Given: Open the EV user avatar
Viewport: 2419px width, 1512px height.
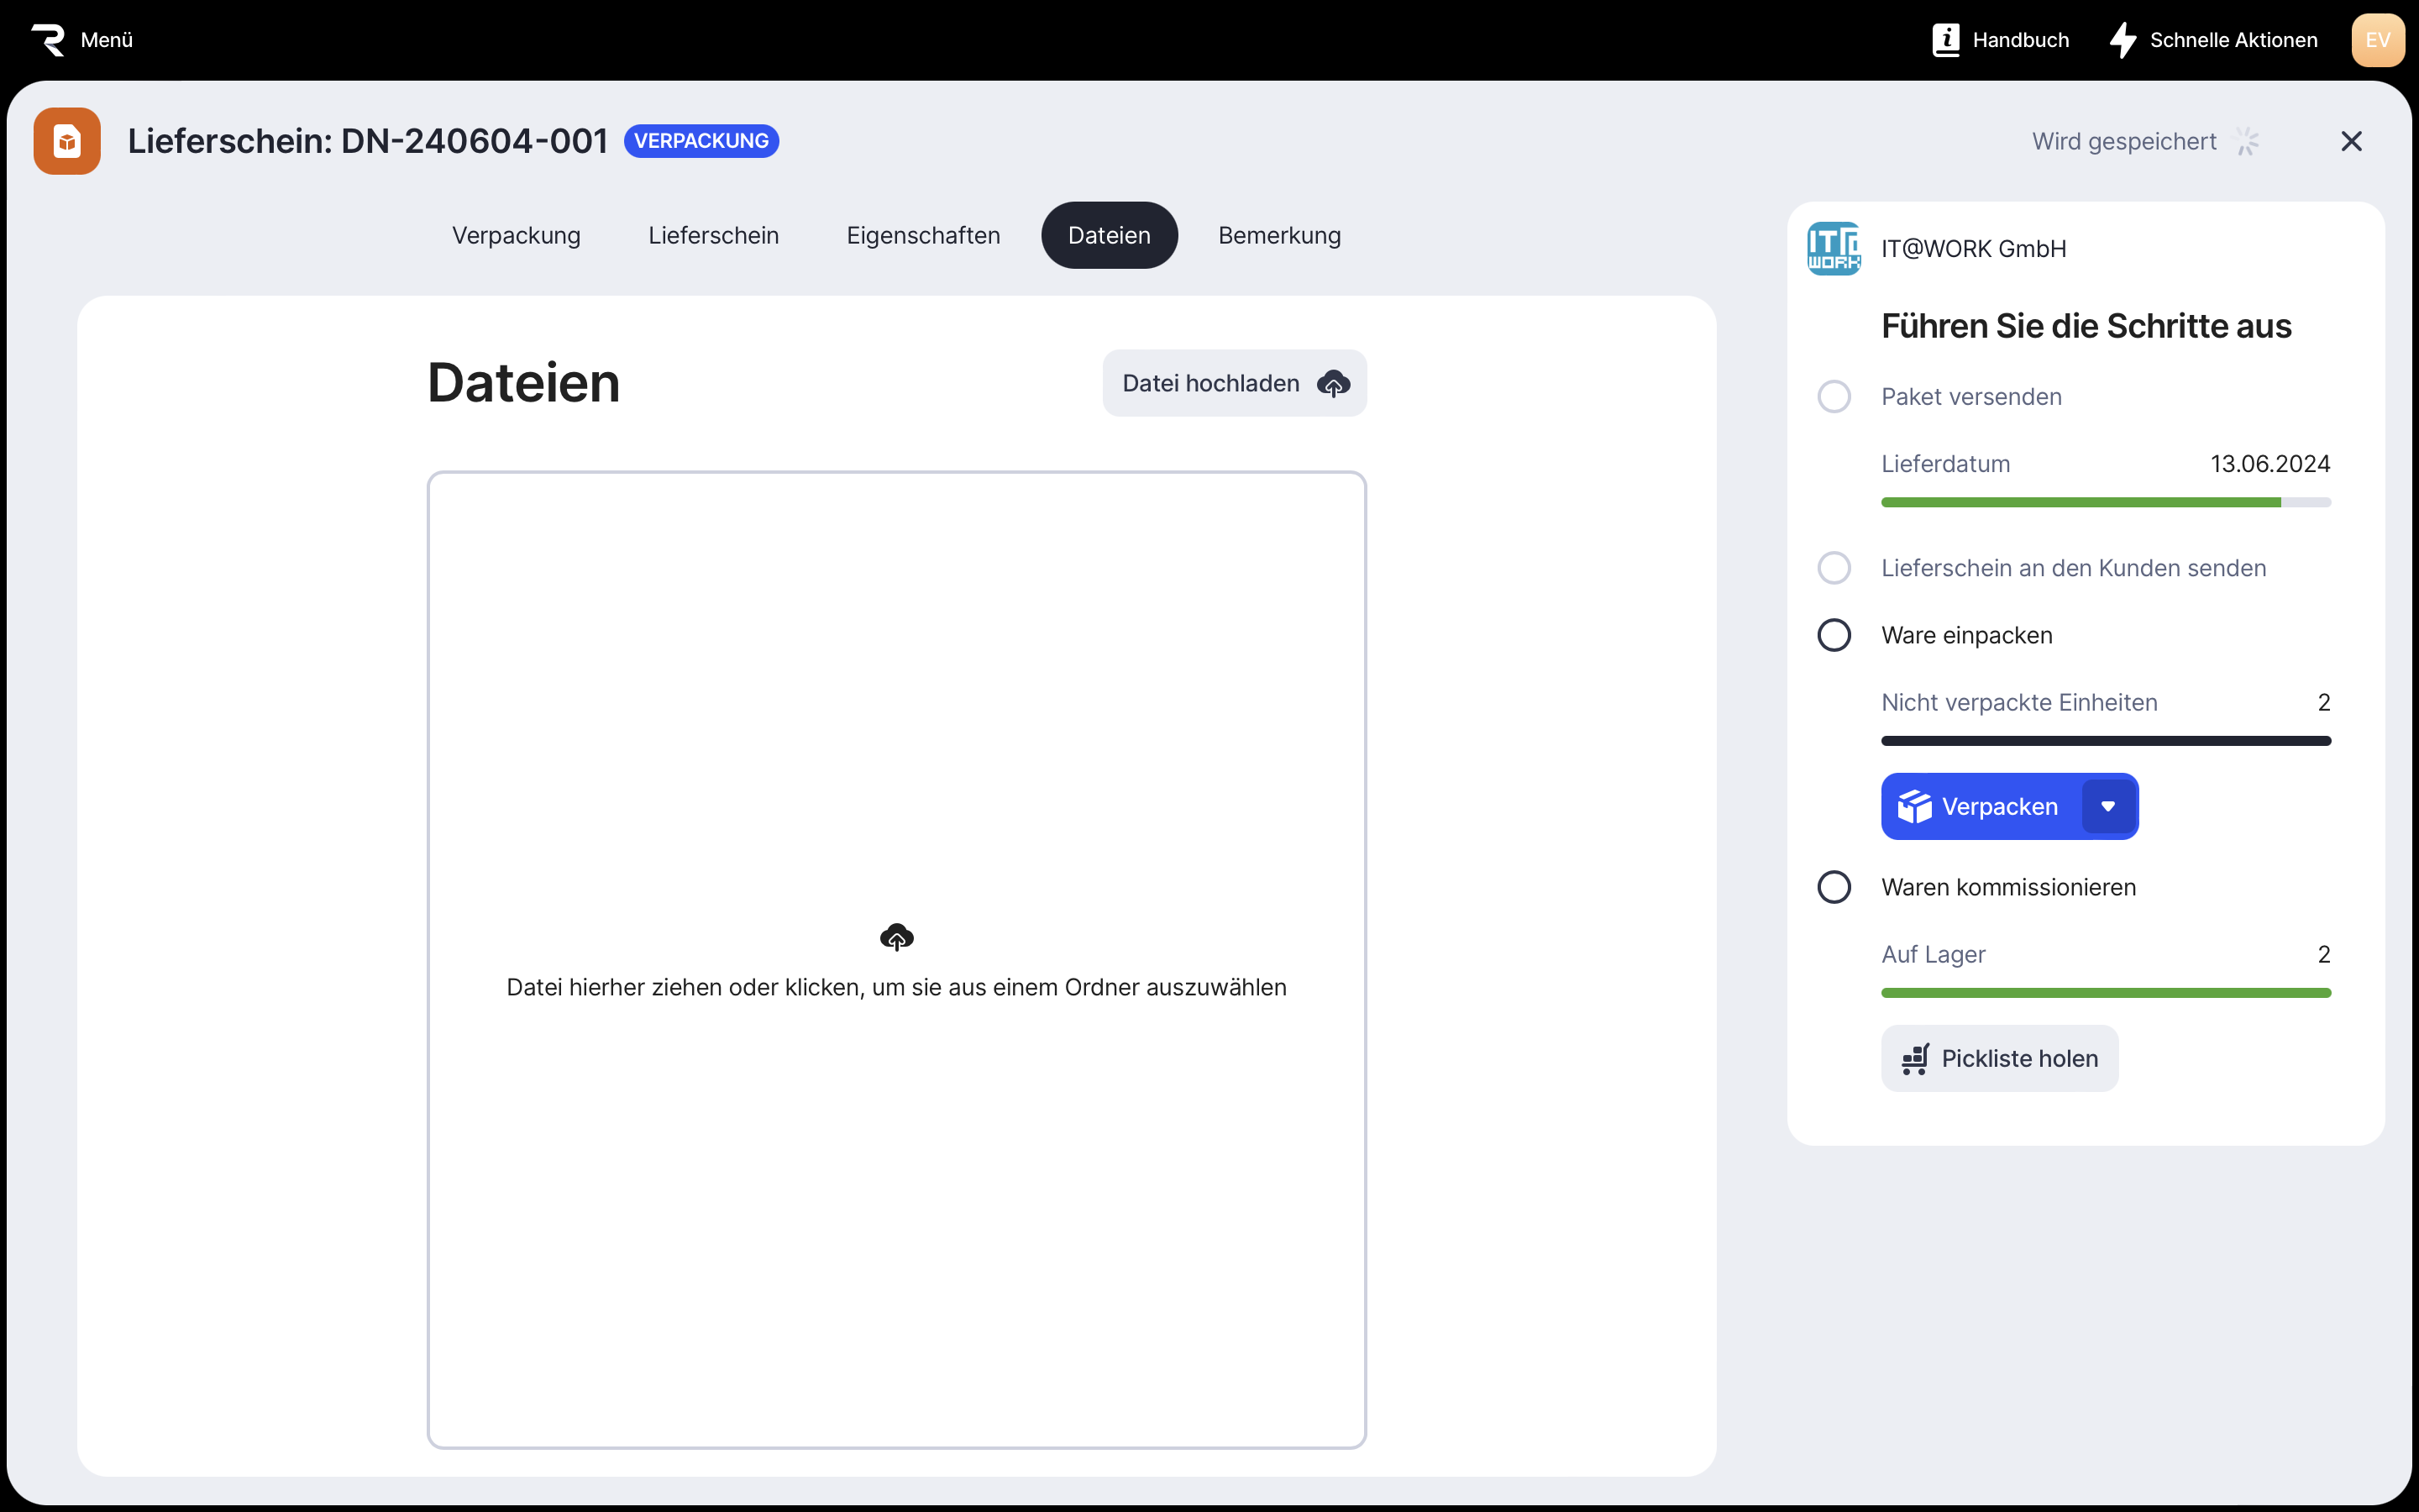Looking at the screenshot, I should coord(2377,40).
